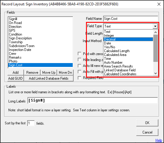Select Photo field in list

tap(40, 61)
